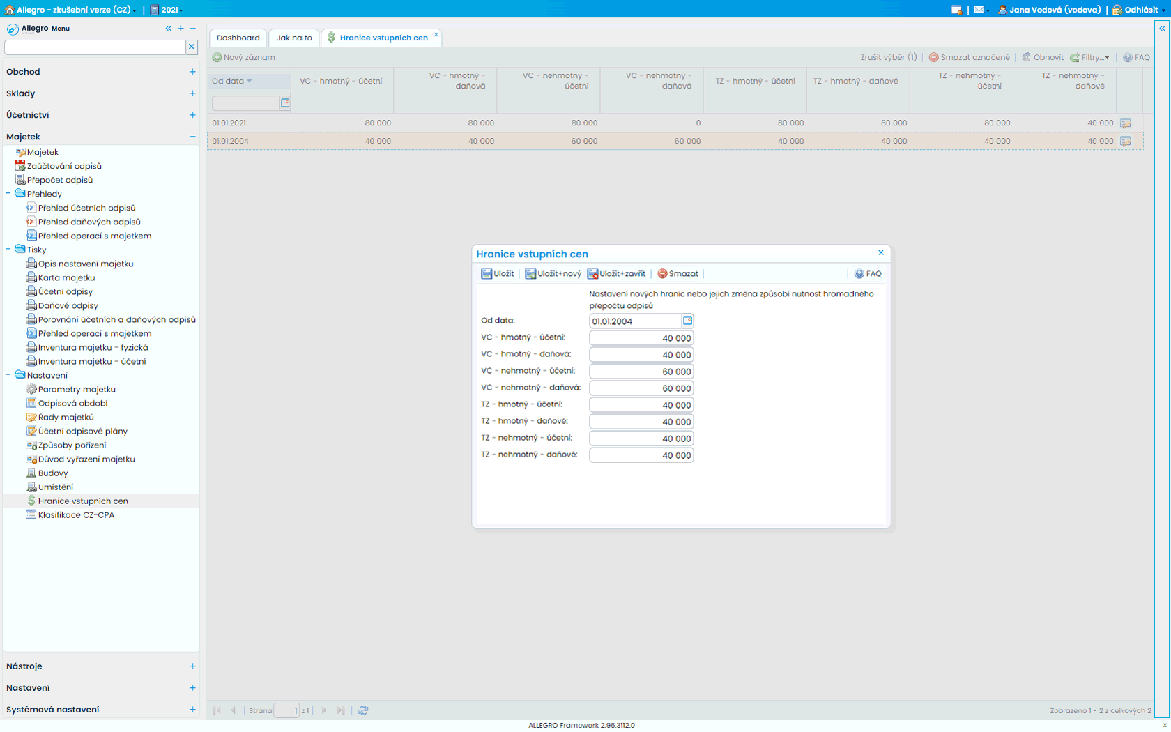
Task: Click Obnovit refresh button
Action: 1043,57
